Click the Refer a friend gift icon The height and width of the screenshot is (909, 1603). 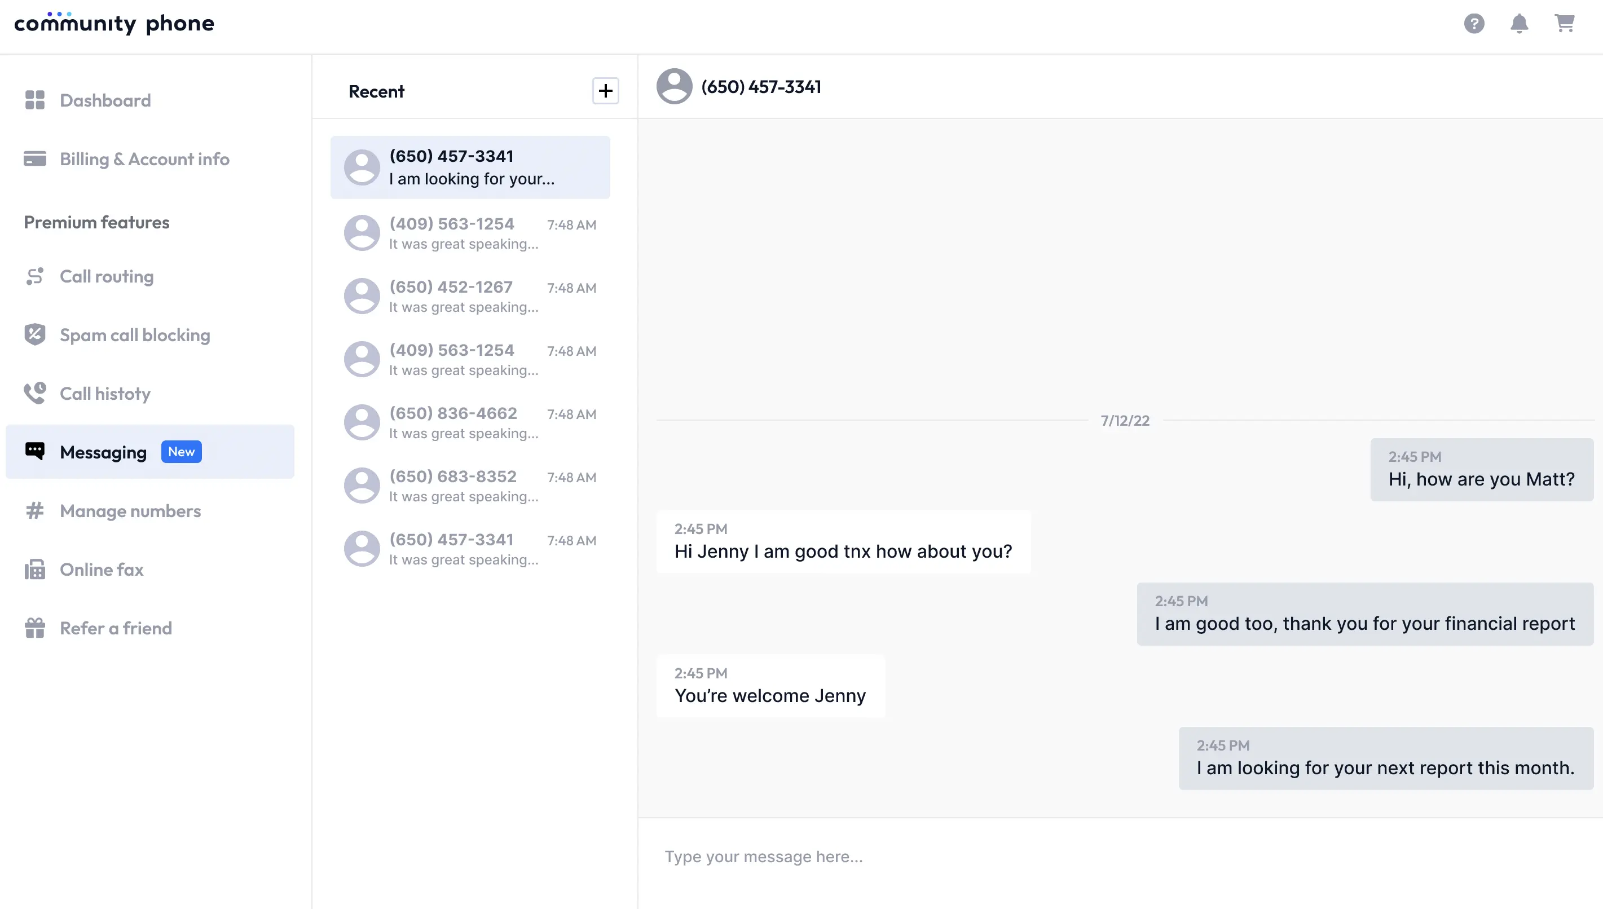tap(35, 628)
